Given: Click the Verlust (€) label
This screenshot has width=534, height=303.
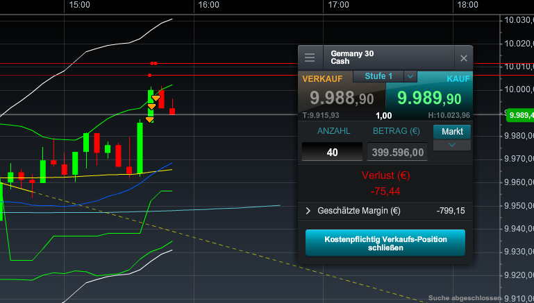Looking at the screenshot, I should pos(385,175).
